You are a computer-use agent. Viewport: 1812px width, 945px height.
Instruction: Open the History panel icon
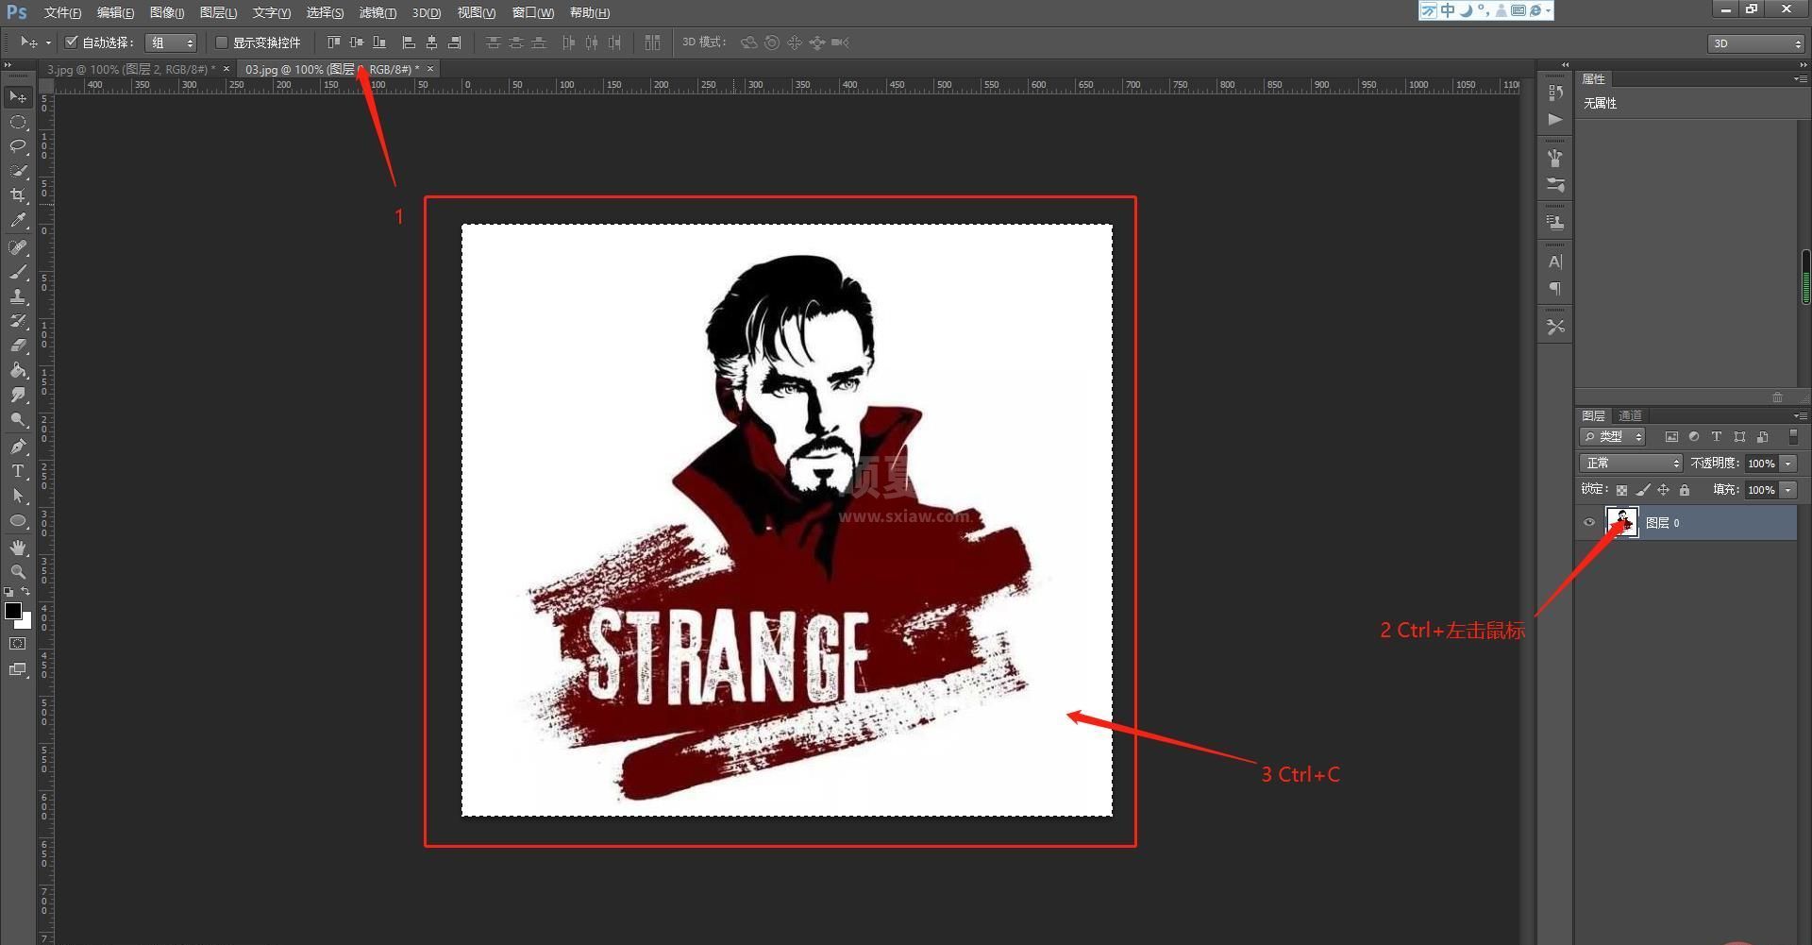click(x=1555, y=93)
